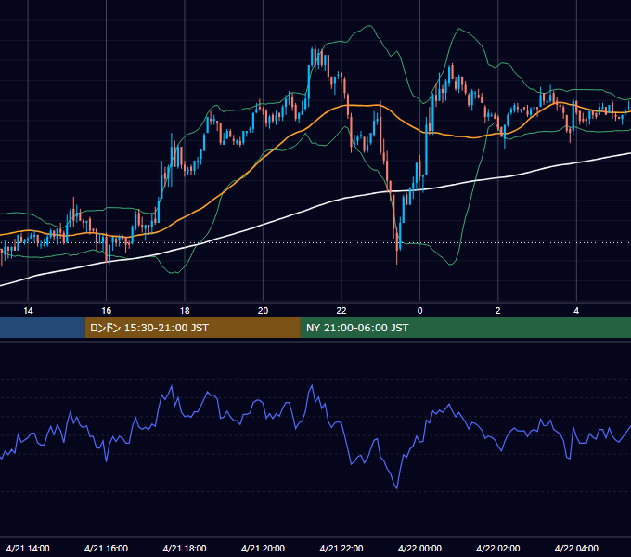Viewport: 631px width, 557px height.
Task: Click the 4/21 18:00 date label
Action: (185, 549)
